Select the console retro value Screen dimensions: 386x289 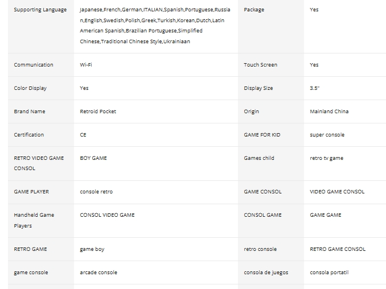pos(96,192)
